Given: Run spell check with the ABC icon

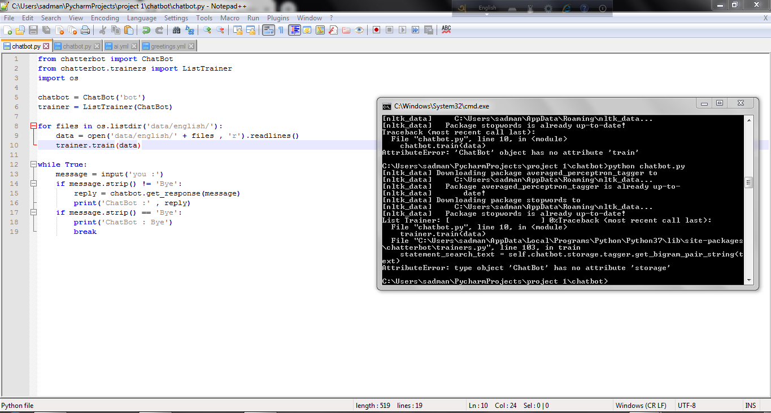Looking at the screenshot, I should 446,29.
